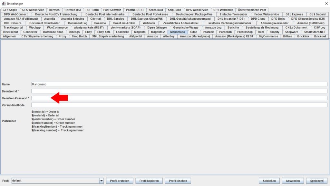This screenshot has height=186, width=330.
Task: Select the active Manomano tab
Action: point(178,32)
